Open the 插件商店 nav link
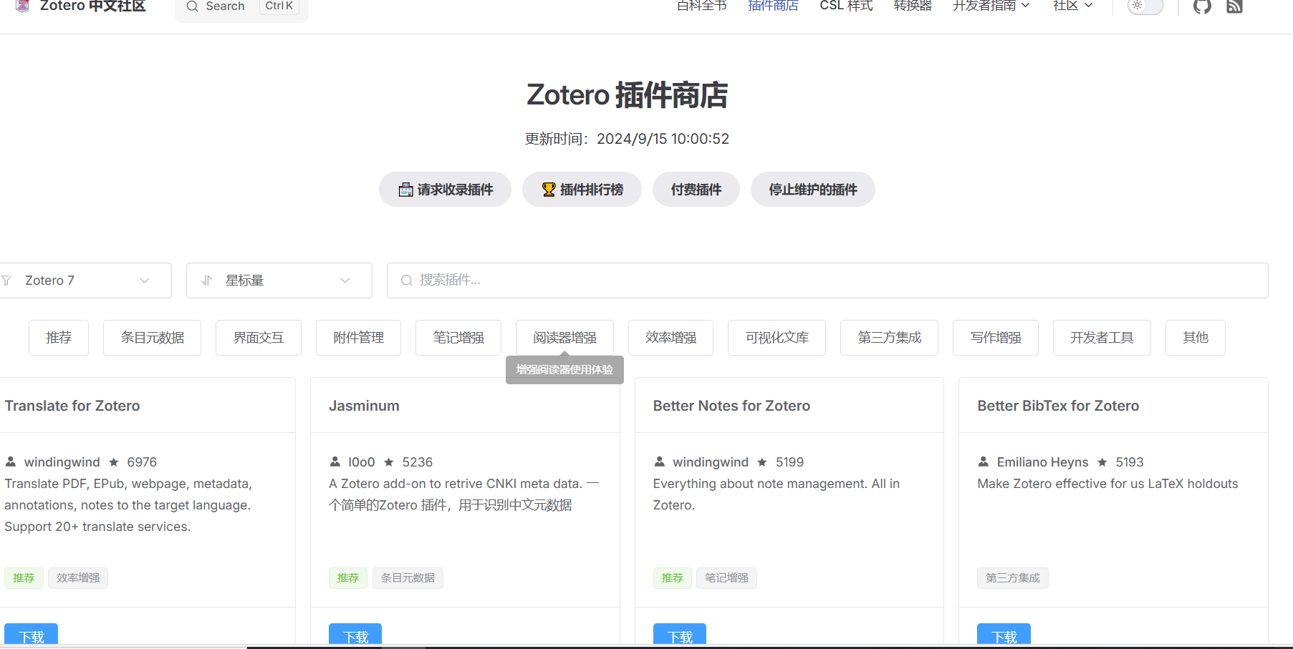This screenshot has height=649, width=1293. point(773,6)
